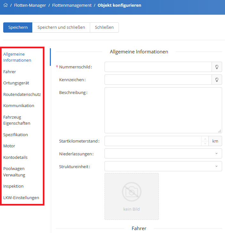Switch to Ortungsgerät section
This screenshot has width=225, height=233.
16,83
